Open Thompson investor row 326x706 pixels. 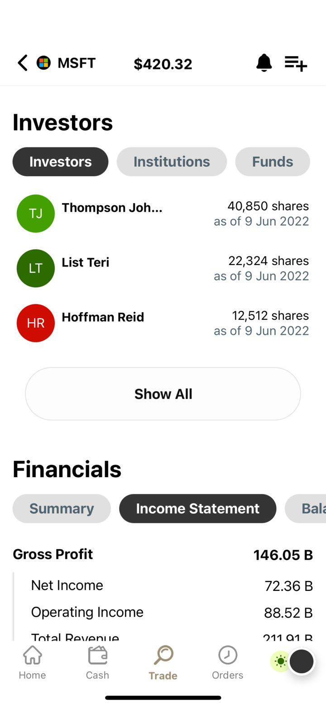pos(163,214)
